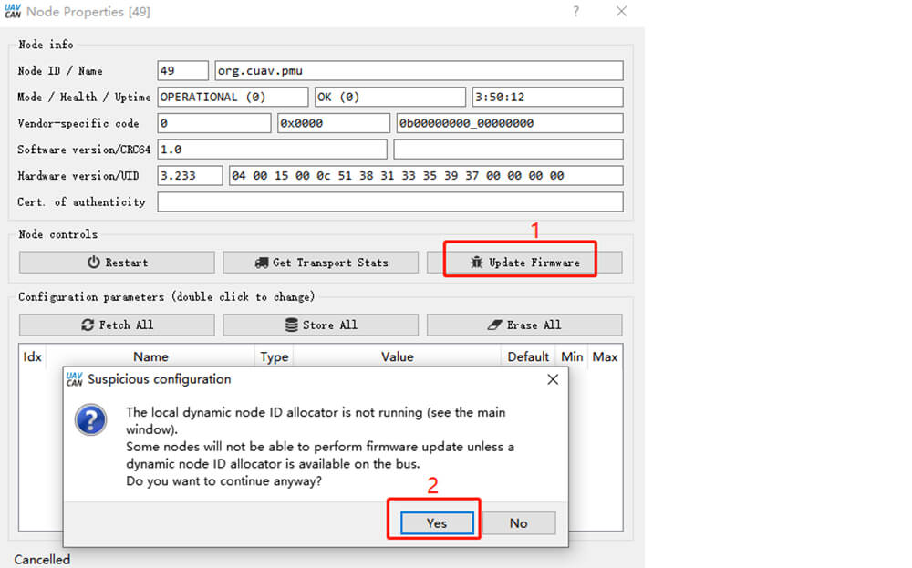The height and width of the screenshot is (568, 912).
Task: Click Update Firmware bug icon button
Action: coord(524,263)
